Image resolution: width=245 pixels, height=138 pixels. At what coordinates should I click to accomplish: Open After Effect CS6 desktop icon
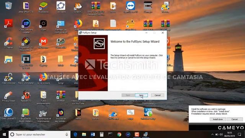click(26, 7)
